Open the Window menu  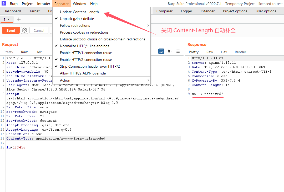pyautogui.click(x=79, y=4)
